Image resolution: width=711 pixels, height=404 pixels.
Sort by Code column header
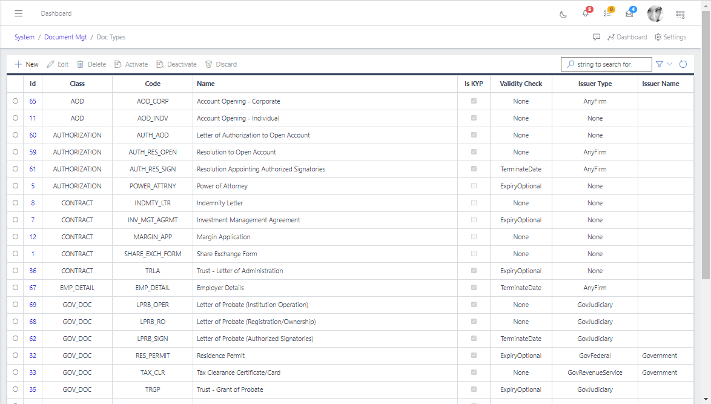(153, 84)
